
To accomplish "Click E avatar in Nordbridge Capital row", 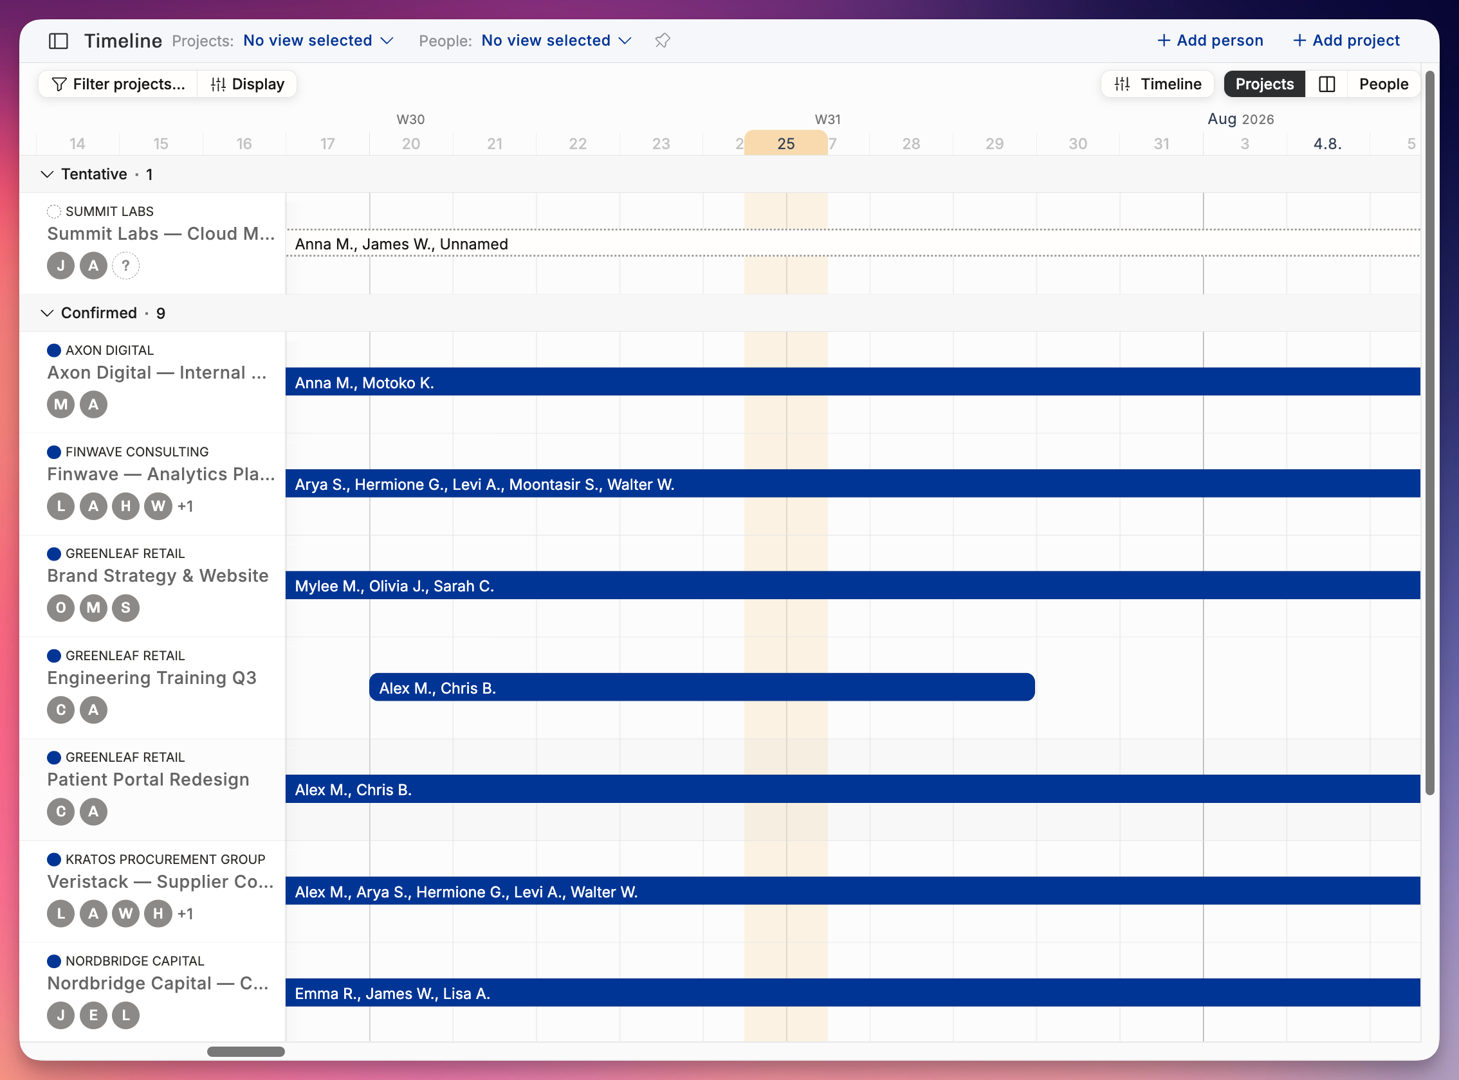I will (x=93, y=1016).
